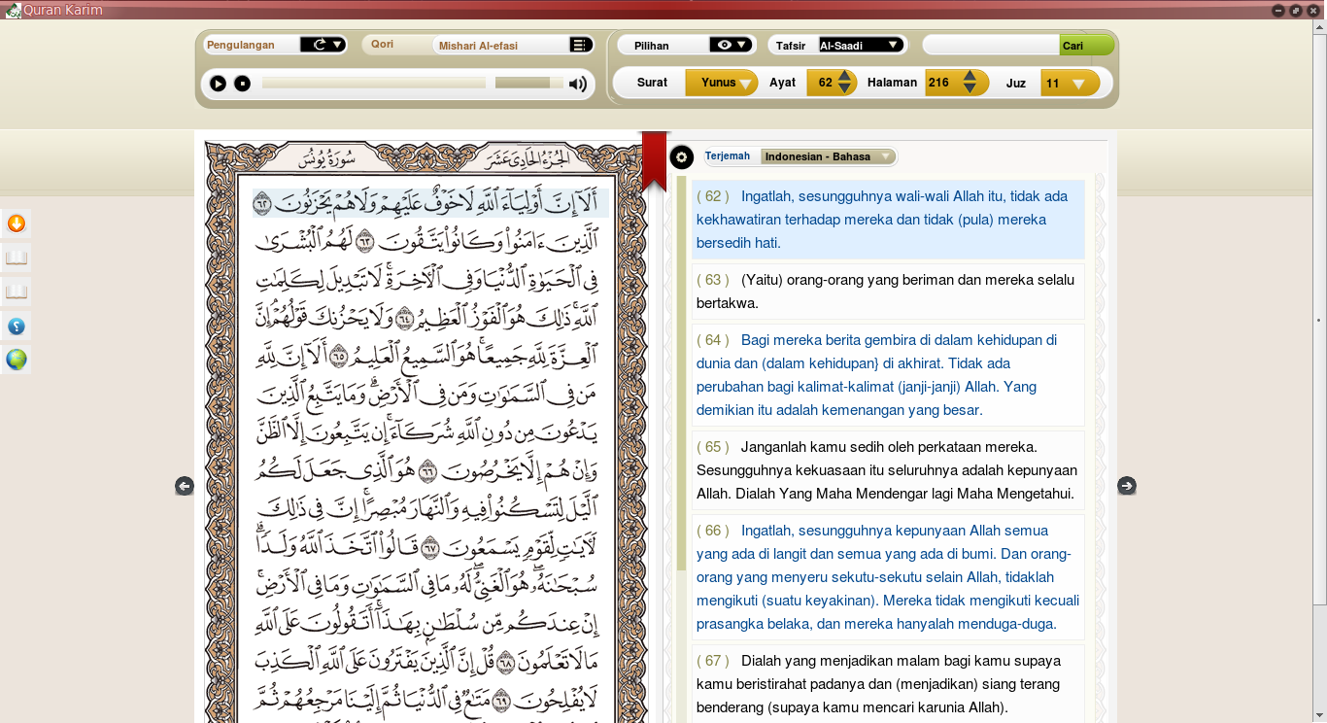Click the highlighted first Arabic verse line
The image size is (1327, 723).
pyautogui.click(x=430, y=203)
